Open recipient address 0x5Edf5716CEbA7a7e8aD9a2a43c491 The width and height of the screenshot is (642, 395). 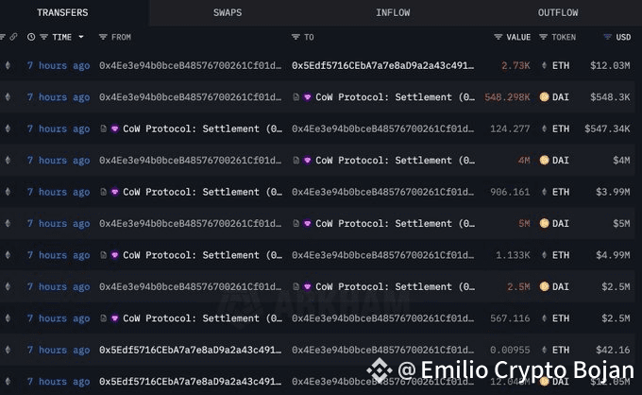tap(377, 66)
